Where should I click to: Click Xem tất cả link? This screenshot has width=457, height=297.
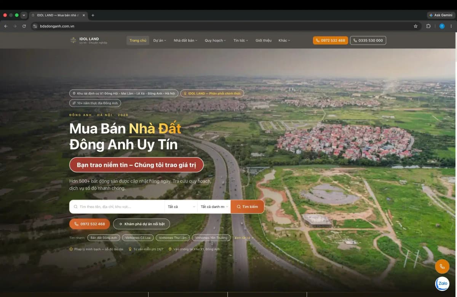click(x=244, y=238)
